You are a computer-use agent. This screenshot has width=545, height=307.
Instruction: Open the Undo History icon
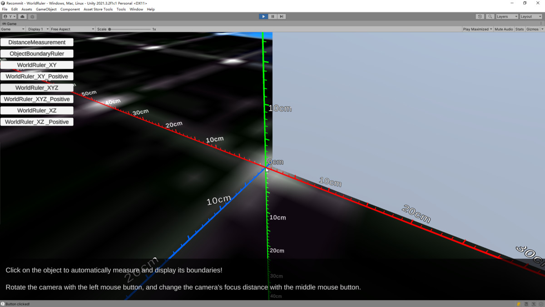[480, 16]
